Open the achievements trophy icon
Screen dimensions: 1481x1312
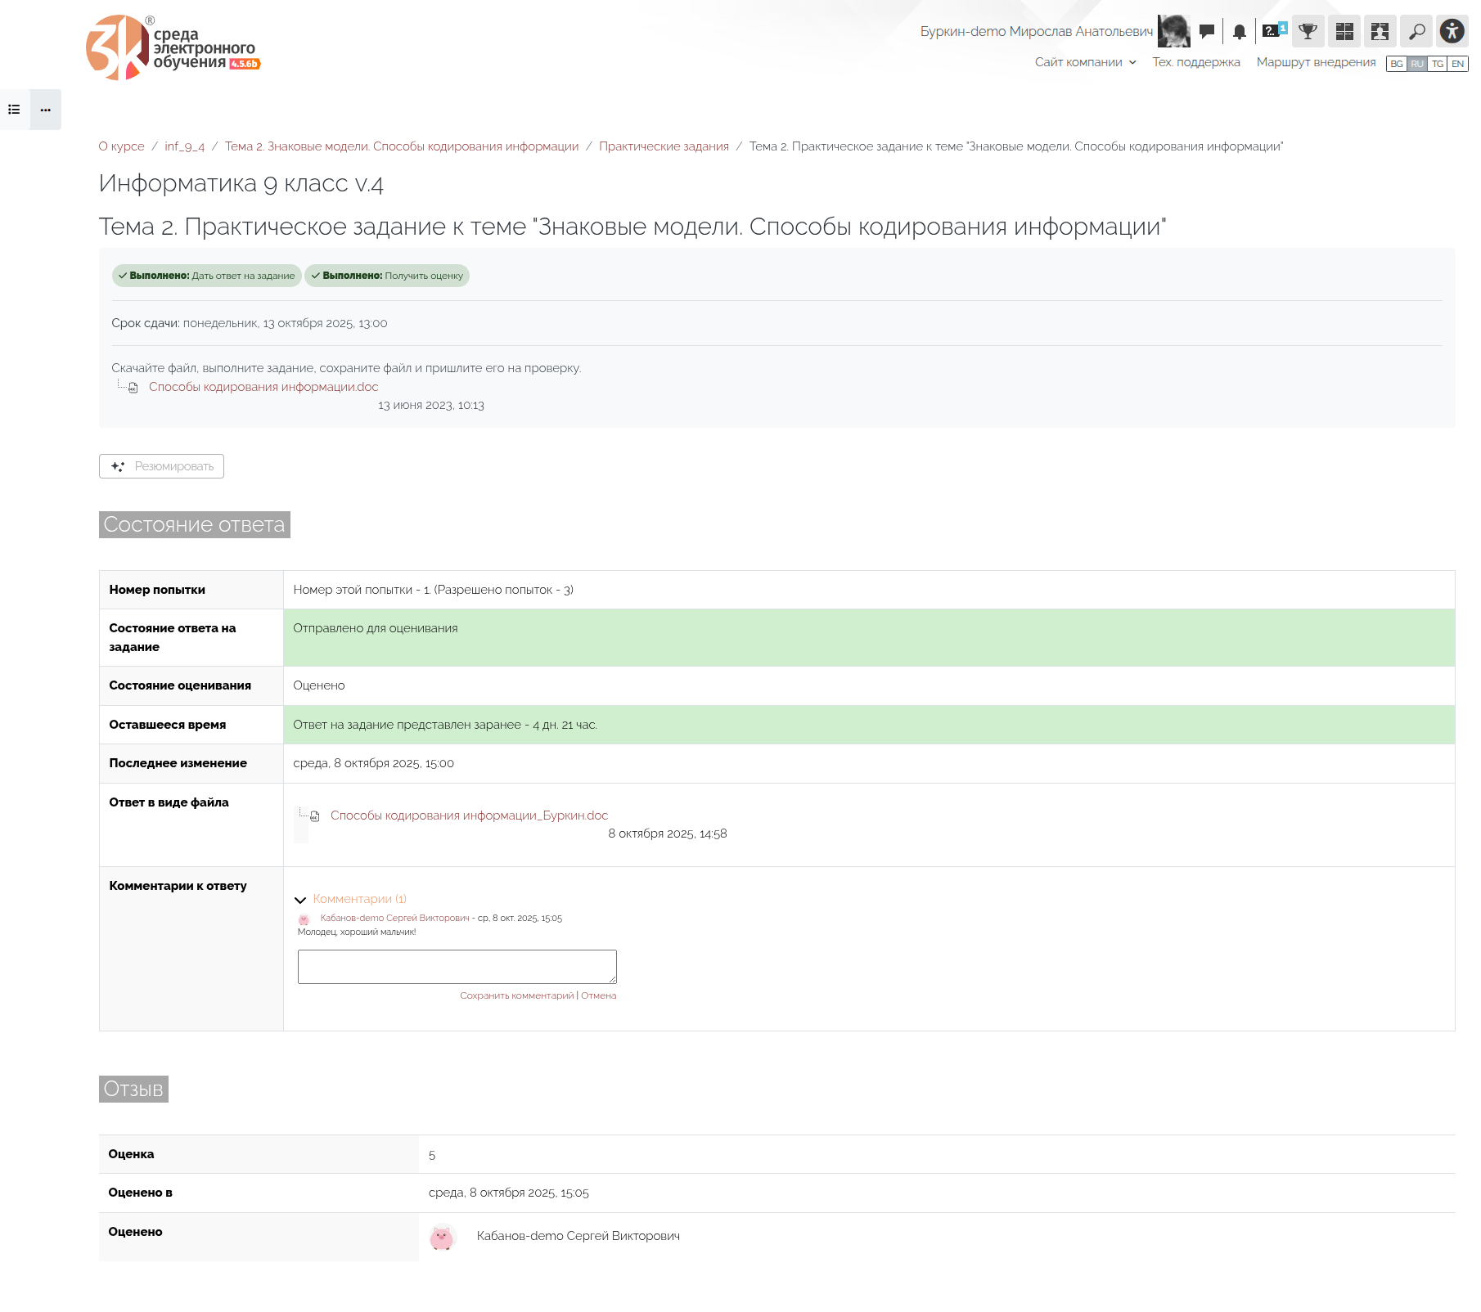[x=1308, y=32]
